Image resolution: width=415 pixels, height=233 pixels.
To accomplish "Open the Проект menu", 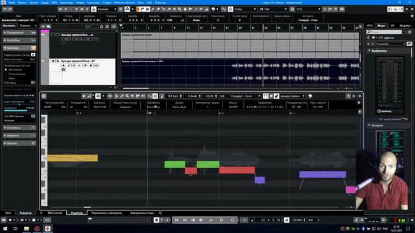I will pos(34,3).
